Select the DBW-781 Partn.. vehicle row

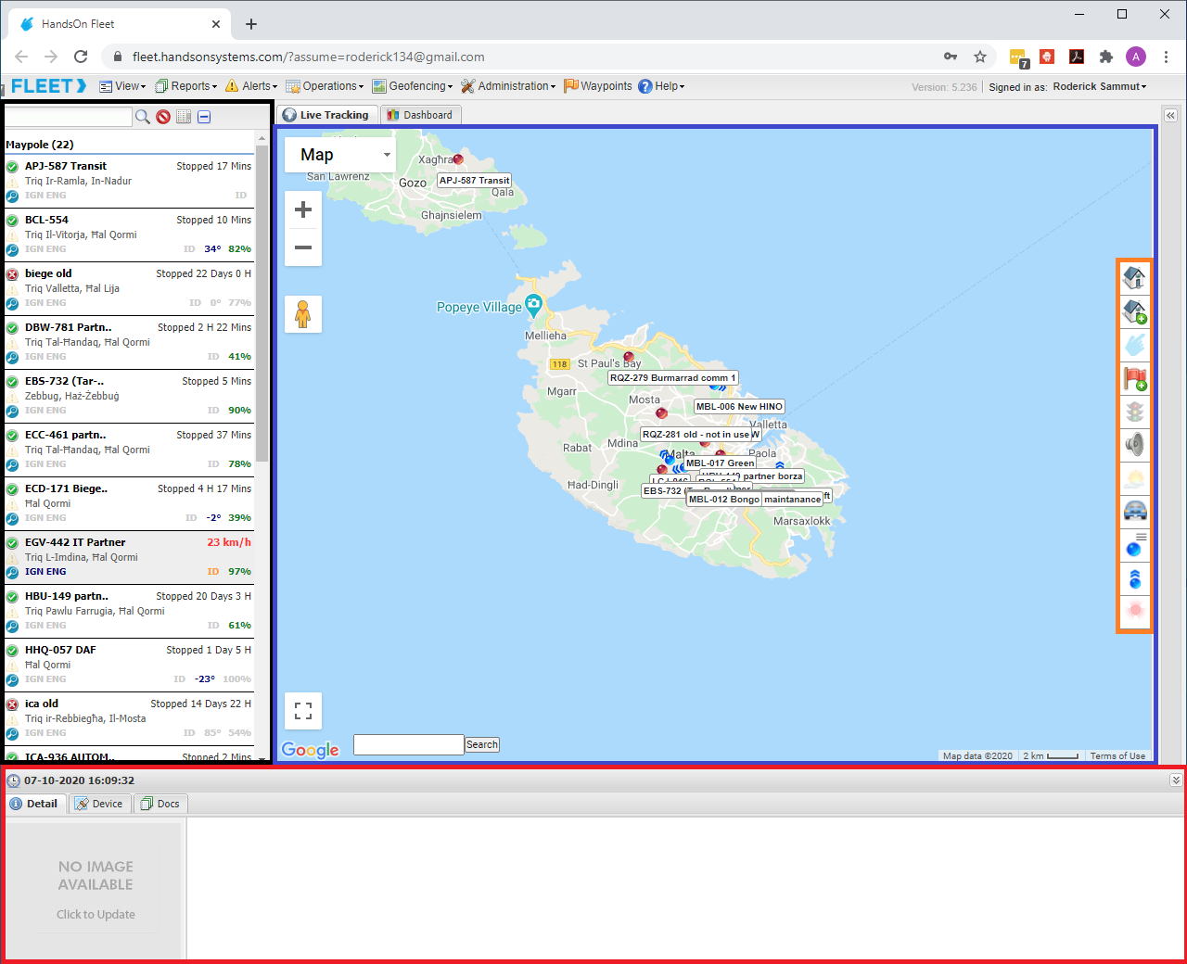click(129, 342)
